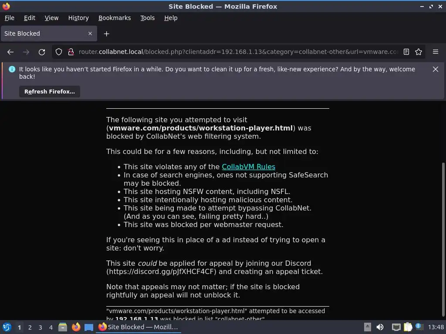Click the 'failing pretty hard..' line

196,217
